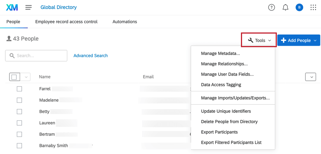Click into the Search input field
This screenshot has width=321, height=154.
(x=40, y=55)
